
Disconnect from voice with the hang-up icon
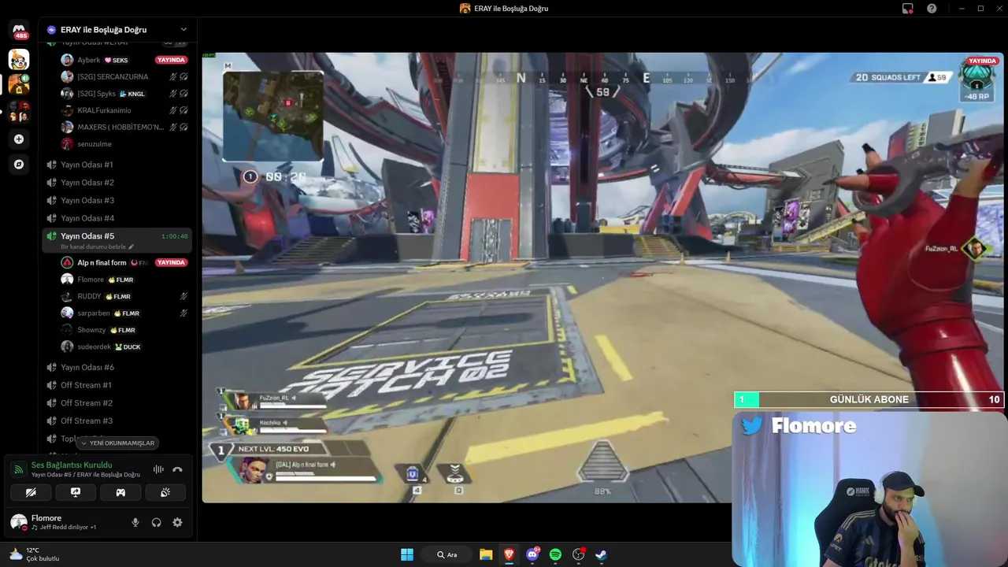177,469
